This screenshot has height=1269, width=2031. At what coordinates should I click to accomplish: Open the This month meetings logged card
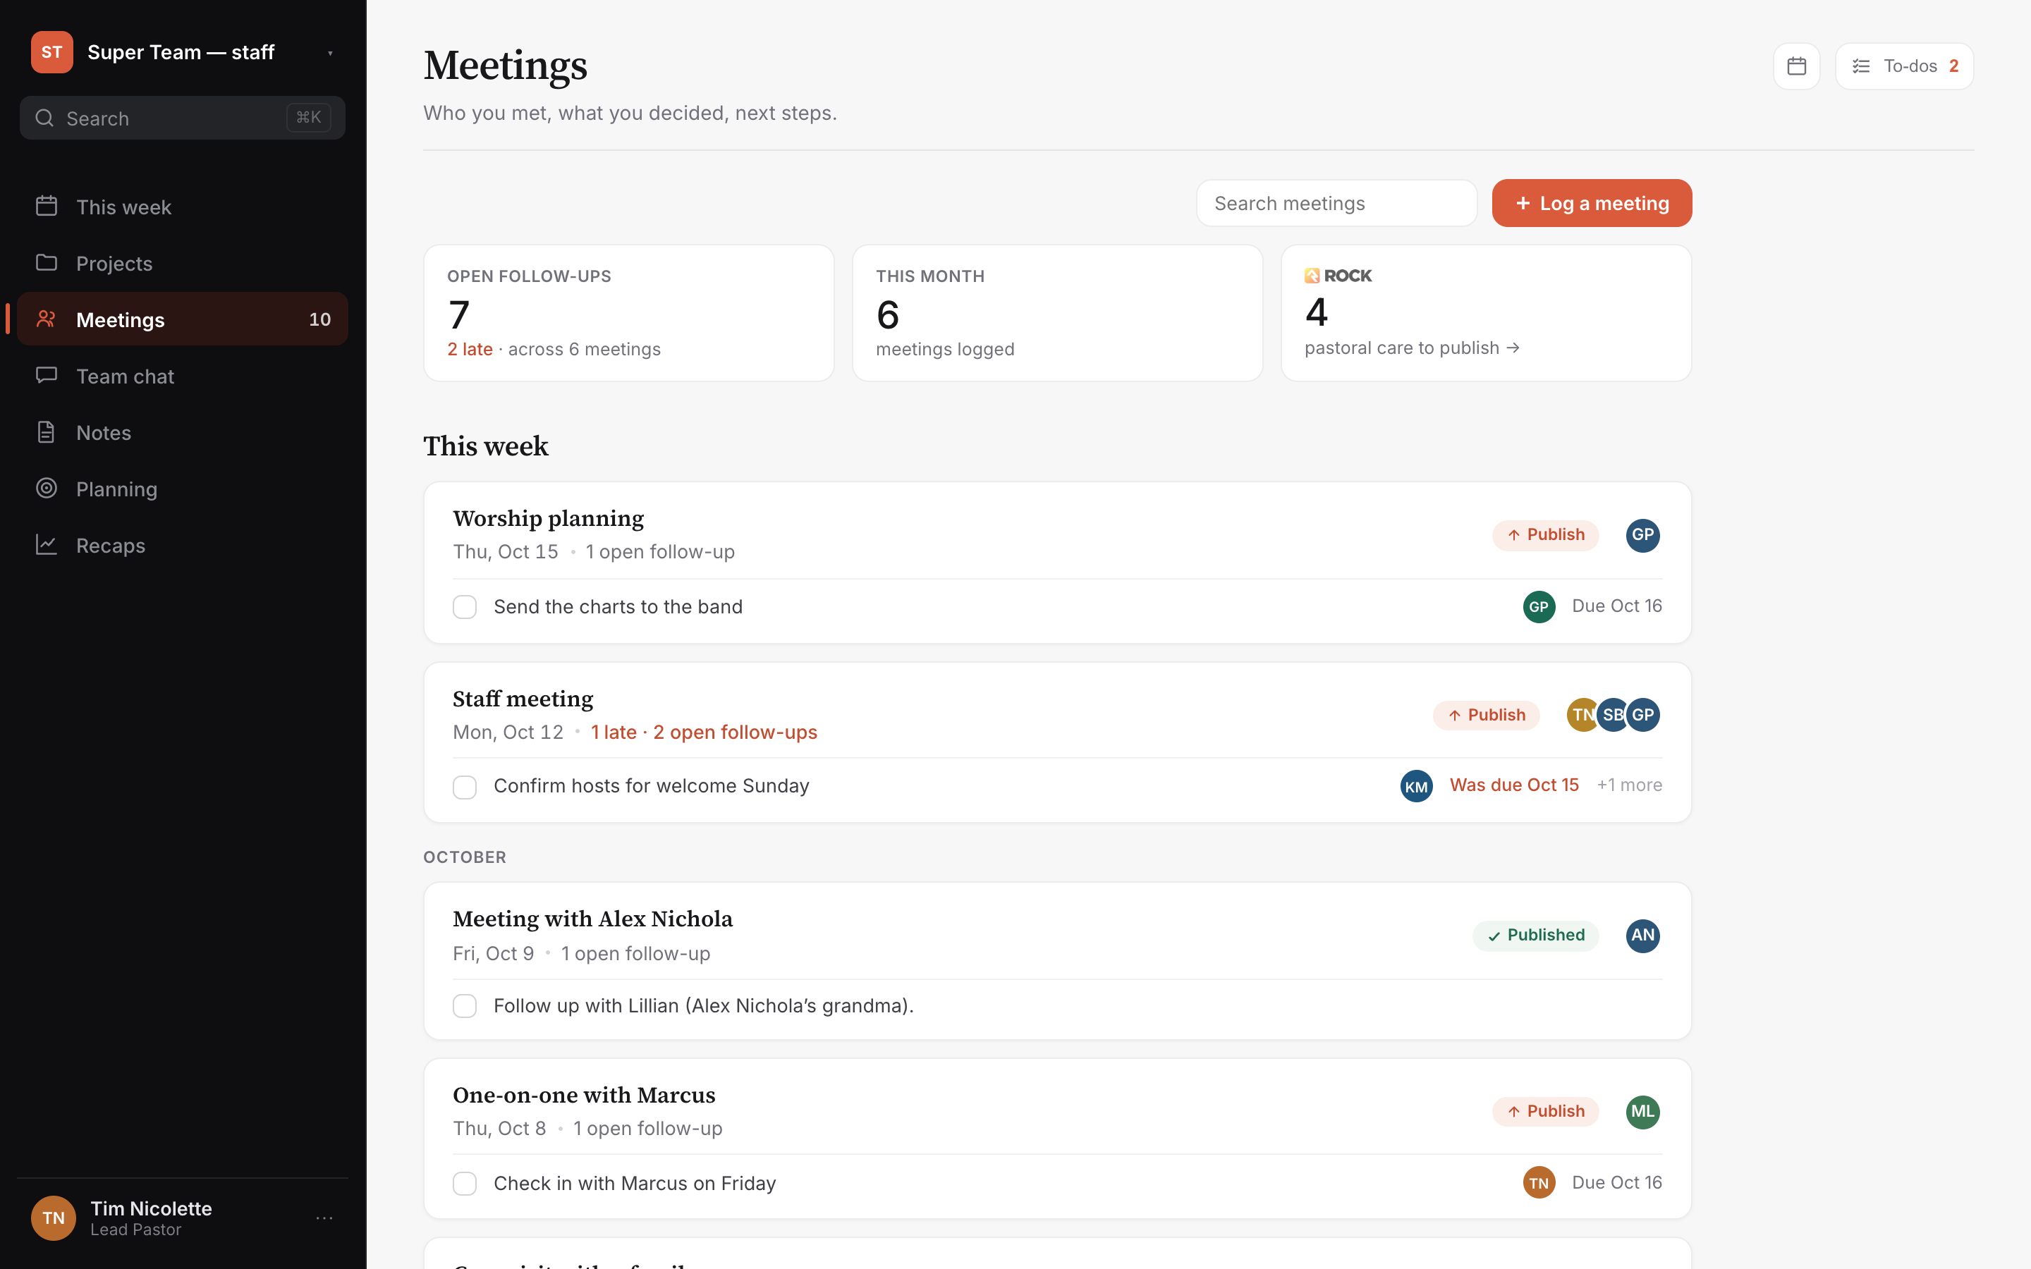(1056, 313)
